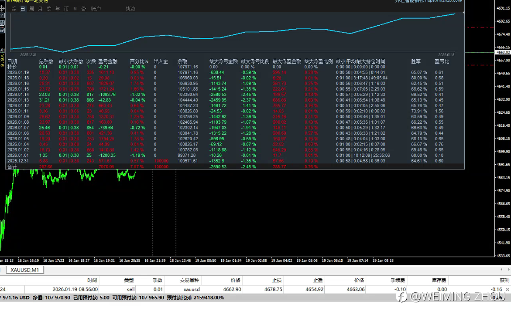Click the move panel cross-arrows icon

click(x=2, y=9)
